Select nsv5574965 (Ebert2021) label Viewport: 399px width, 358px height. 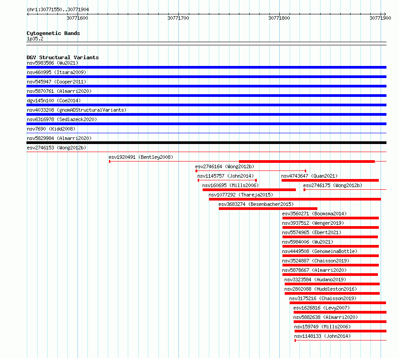(x=312, y=232)
